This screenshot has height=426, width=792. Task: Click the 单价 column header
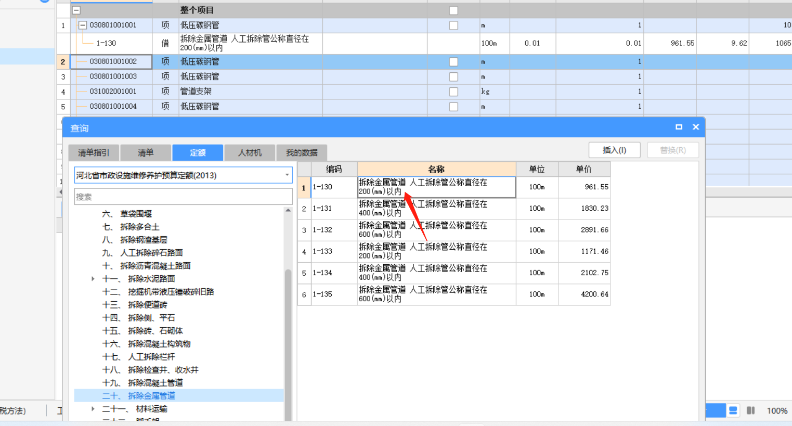coord(584,169)
